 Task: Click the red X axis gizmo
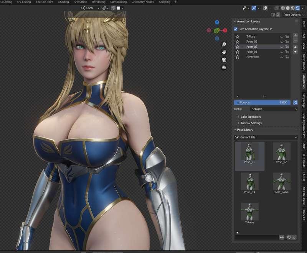coord(225,30)
